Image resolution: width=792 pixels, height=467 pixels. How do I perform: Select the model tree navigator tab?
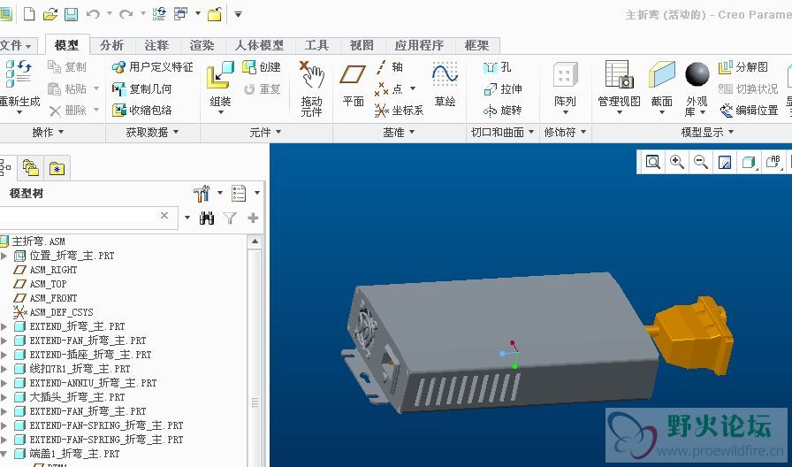click(x=5, y=168)
